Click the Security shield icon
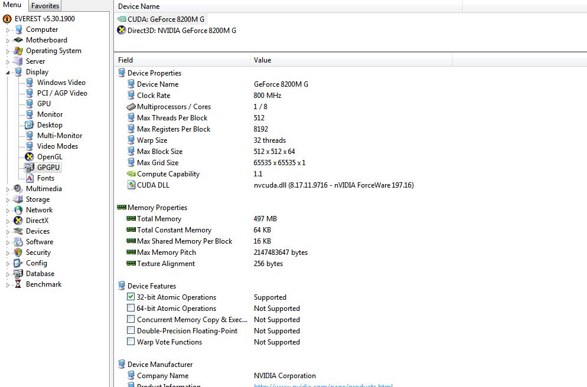587x387 pixels. [18, 252]
